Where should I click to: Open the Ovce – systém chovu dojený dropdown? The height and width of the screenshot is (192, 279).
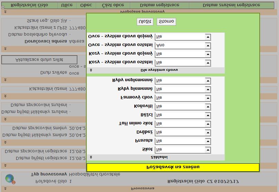(183, 37)
